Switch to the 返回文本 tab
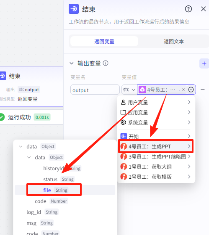Viewport: 209px width, 235px height. (x=174, y=41)
